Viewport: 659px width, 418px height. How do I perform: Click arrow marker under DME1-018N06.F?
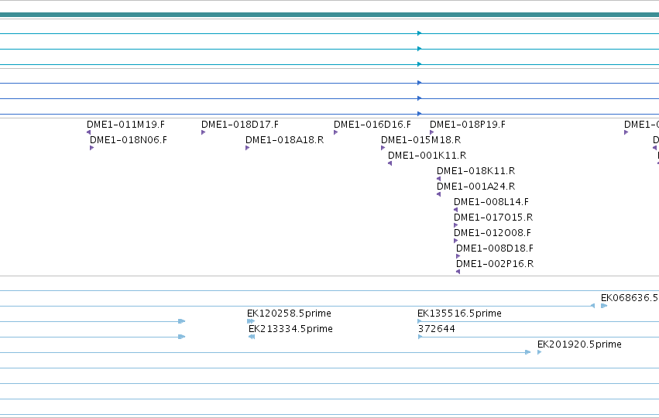(x=91, y=148)
